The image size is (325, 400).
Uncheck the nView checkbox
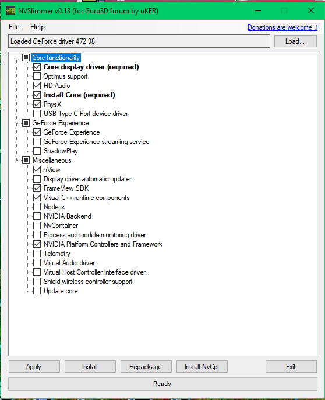37,170
